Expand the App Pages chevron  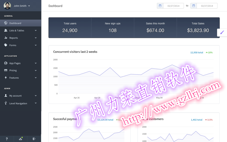[36, 63]
